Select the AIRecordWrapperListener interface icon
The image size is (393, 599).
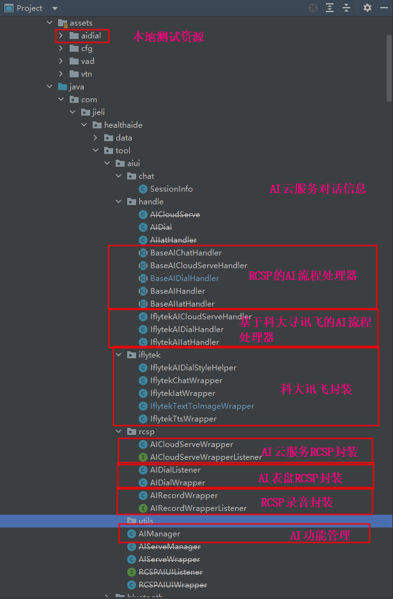[x=143, y=508]
